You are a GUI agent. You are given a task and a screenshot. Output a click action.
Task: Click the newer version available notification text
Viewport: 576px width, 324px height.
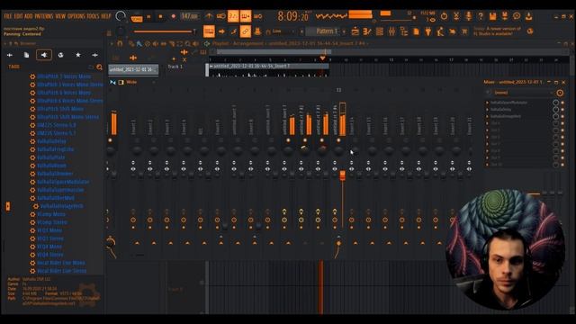point(497,31)
